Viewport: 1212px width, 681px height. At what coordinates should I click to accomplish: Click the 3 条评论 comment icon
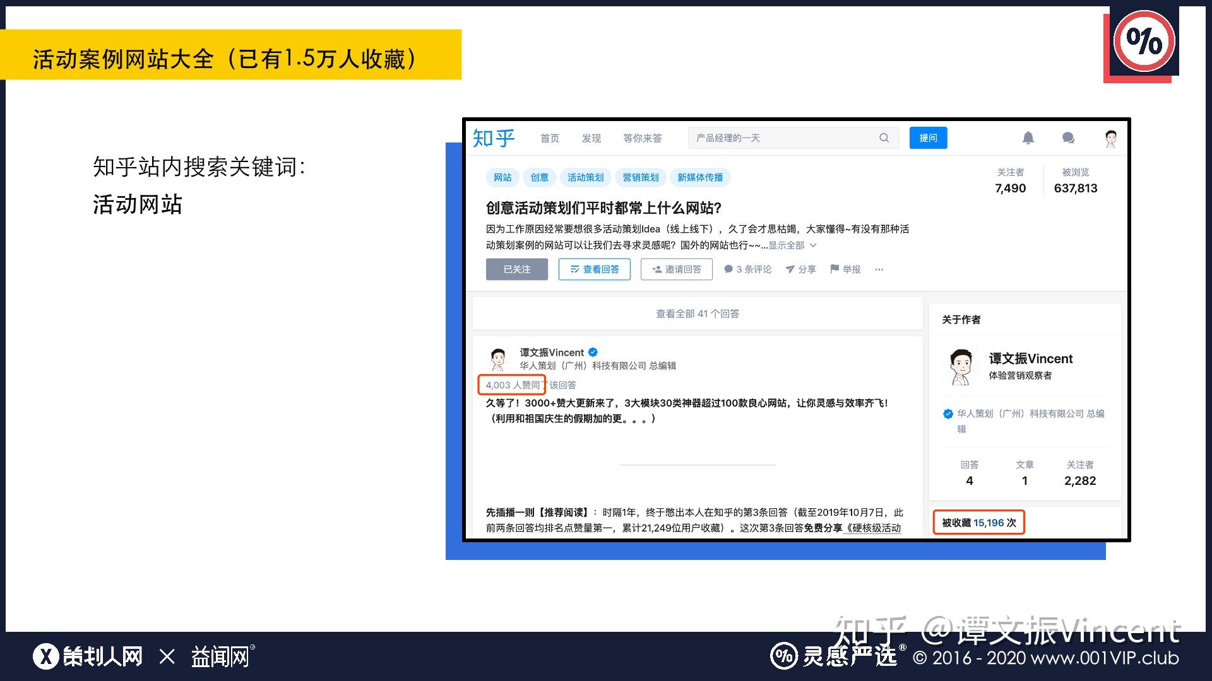click(x=728, y=269)
